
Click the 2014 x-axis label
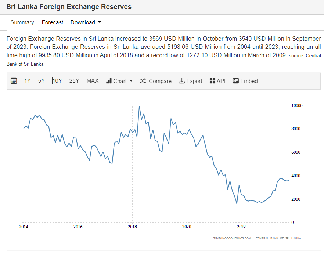click(x=24, y=227)
